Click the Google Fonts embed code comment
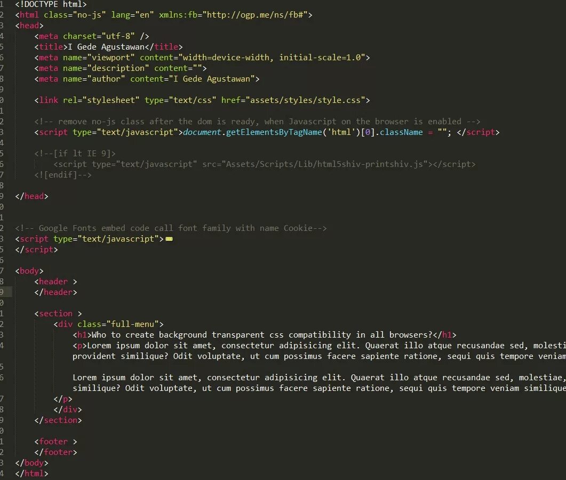The width and height of the screenshot is (566, 480). click(171, 228)
